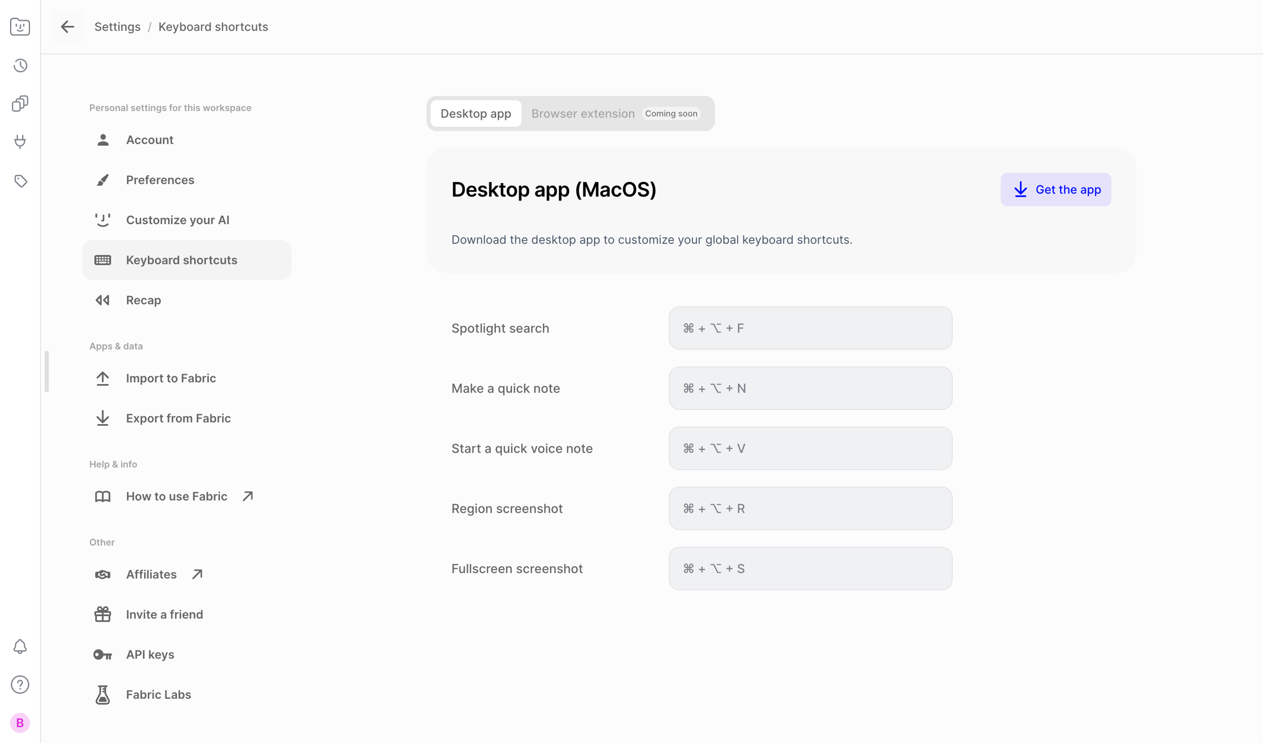The image size is (1263, 743).
Task: Click Keyboard shortcuts breadcrumb text
Action: point(213,27)
